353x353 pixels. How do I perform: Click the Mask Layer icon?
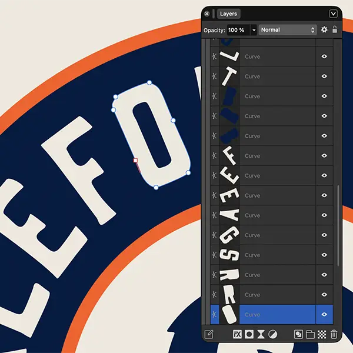(x=249, y=334)
